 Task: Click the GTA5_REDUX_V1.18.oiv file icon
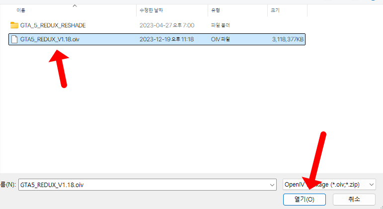pyautogui.click(x=14, y=39)
